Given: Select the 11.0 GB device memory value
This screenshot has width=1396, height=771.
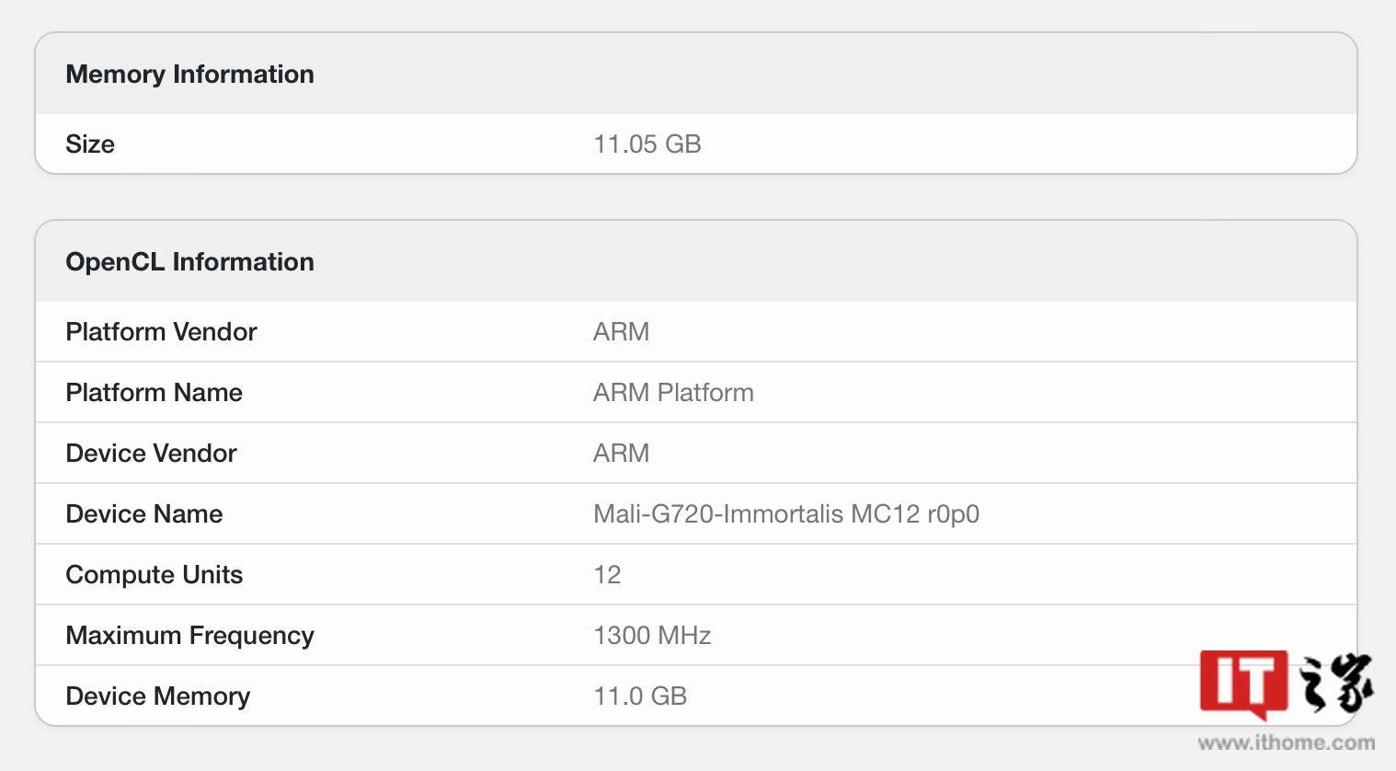Looking at the screenshot, I should point(640,696).
